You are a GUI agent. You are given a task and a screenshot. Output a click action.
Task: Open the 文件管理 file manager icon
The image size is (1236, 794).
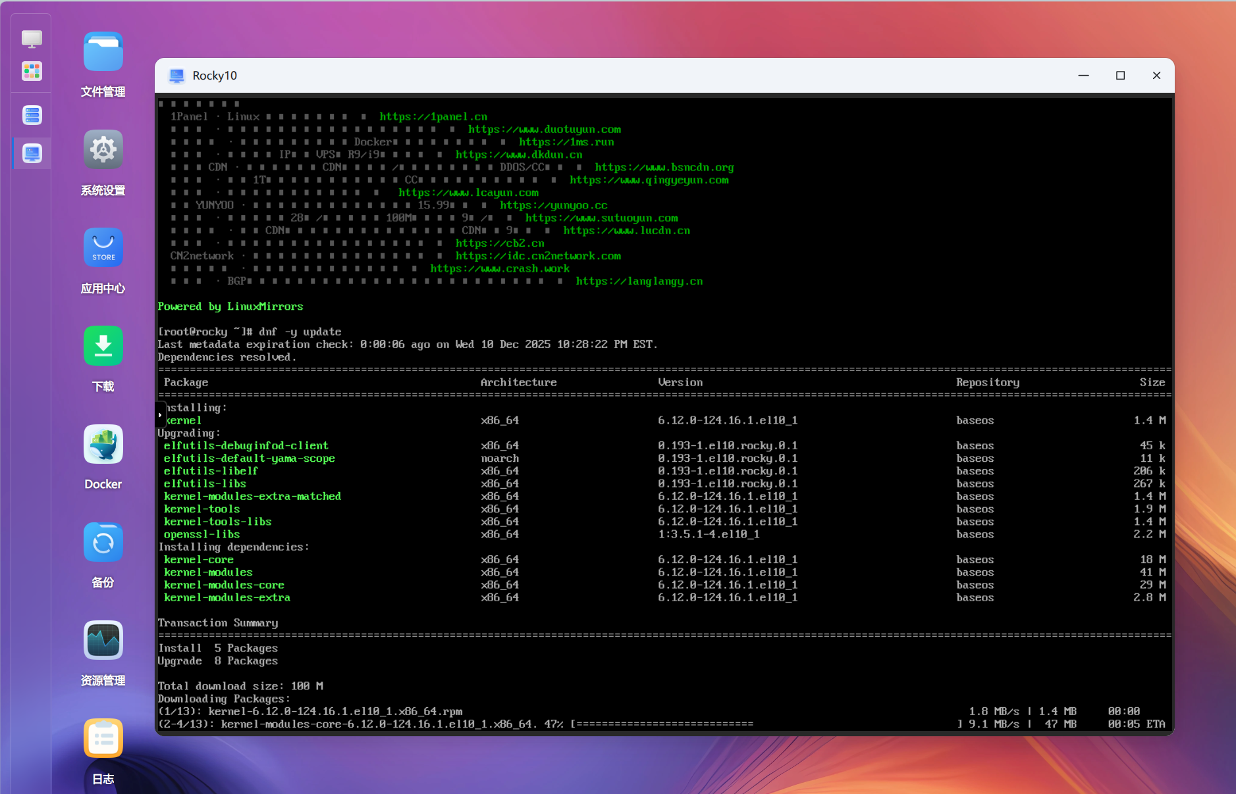pos(103,52)
